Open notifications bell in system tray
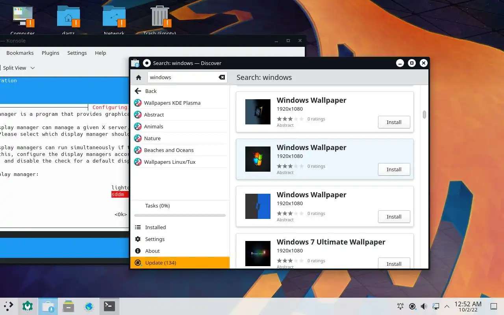The width and height of the screenshot is (504, 315). tap(400, 306)
